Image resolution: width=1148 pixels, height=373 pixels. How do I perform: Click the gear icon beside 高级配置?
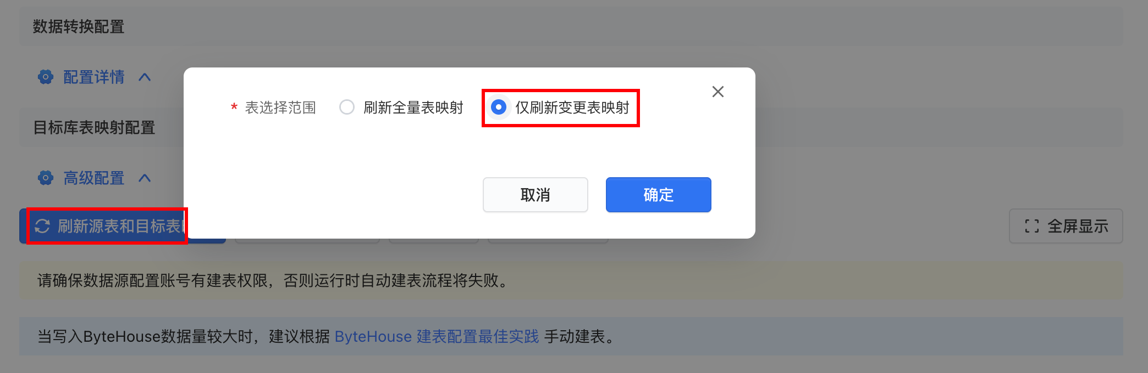(46, 178)
